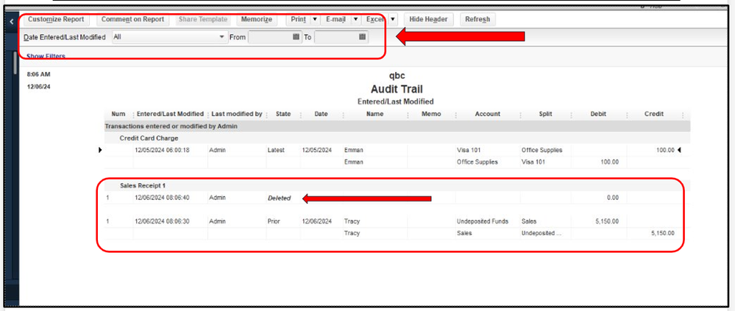735x311 pixels.
Task: Click the Office Supplies account cell
Action: coord(477,162)
